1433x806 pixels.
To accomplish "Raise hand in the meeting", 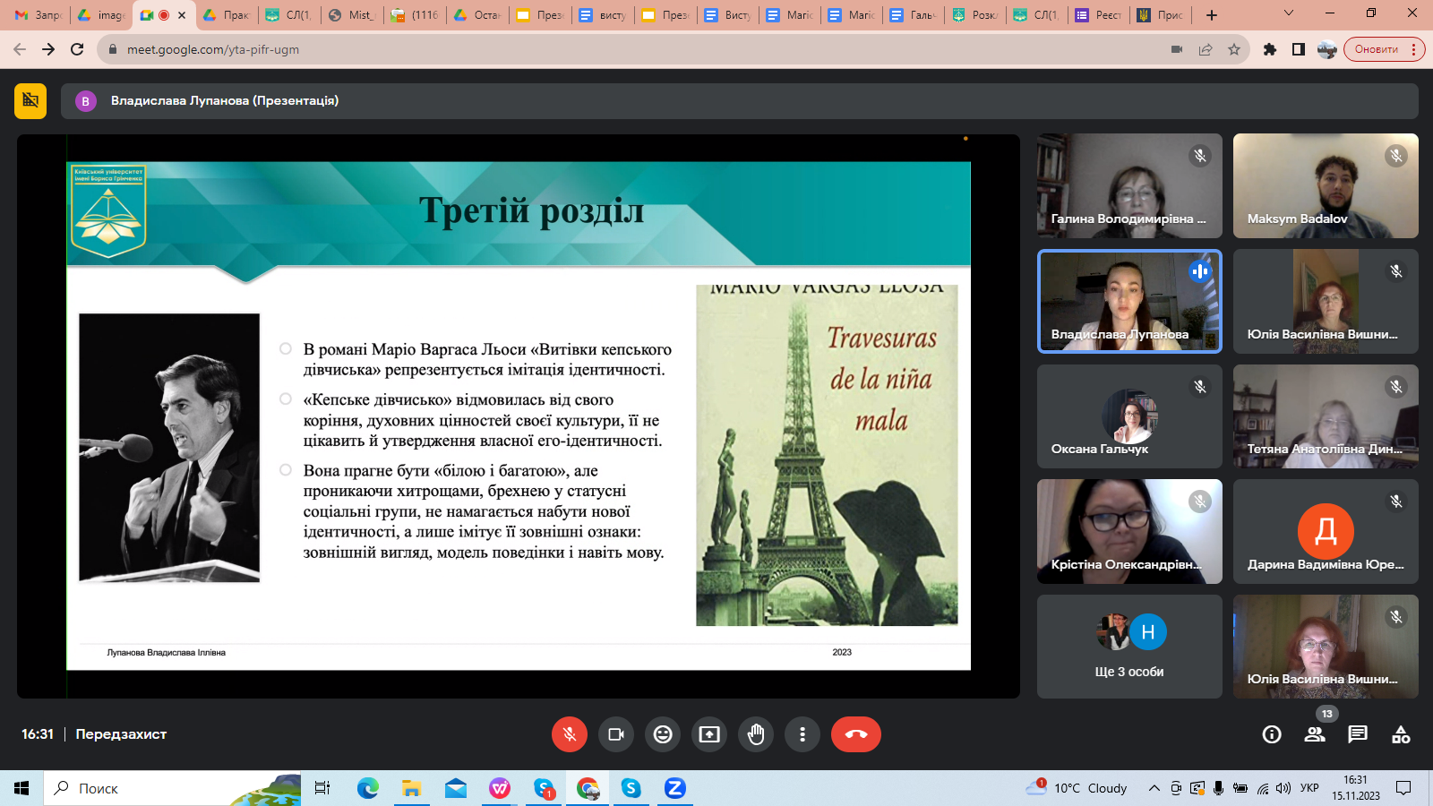I will [756, 734].
